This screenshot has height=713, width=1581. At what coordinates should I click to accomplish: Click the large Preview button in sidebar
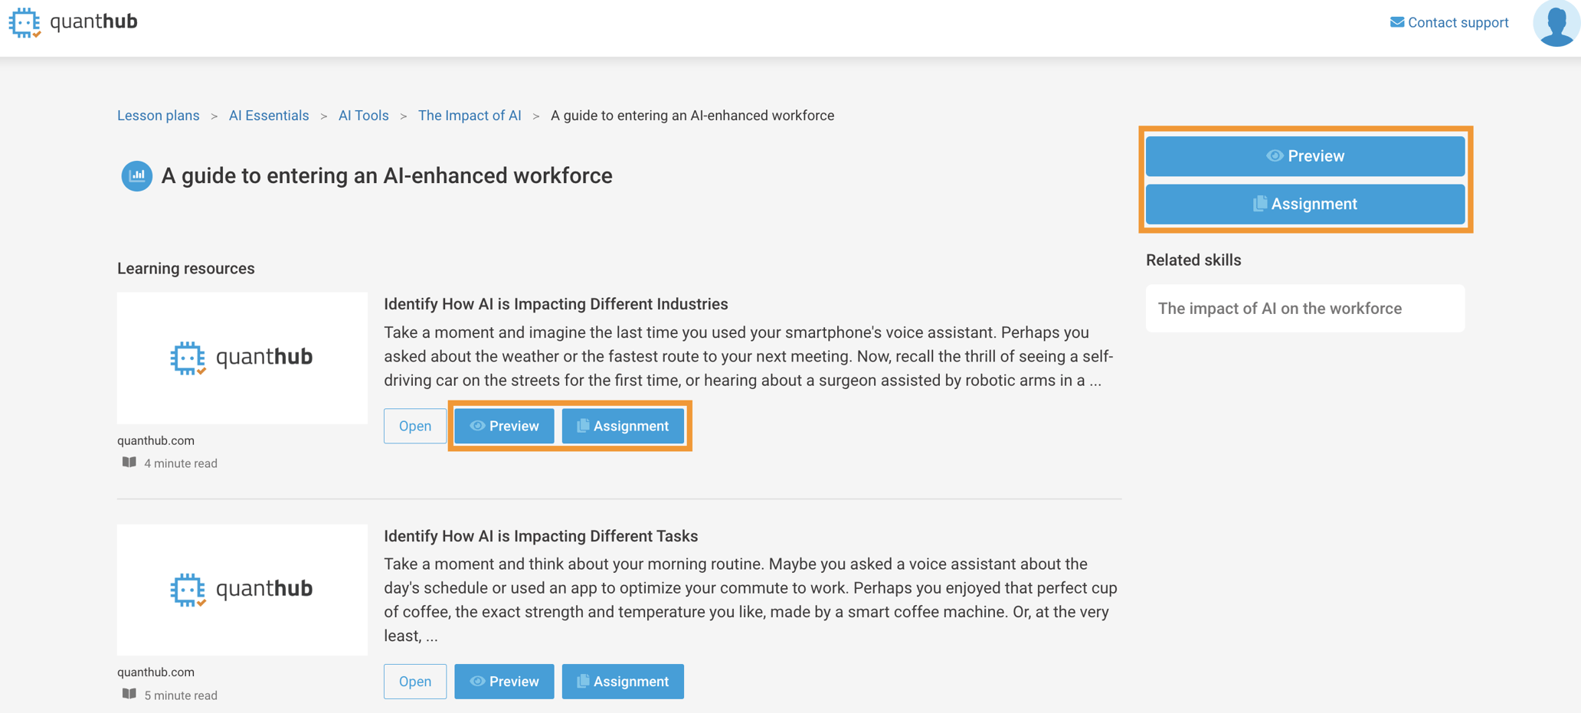click(1304, 156)
